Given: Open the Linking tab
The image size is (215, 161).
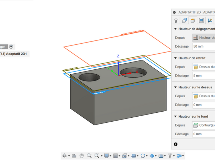Looking at the screenshot, I should [x=210, y=20].
